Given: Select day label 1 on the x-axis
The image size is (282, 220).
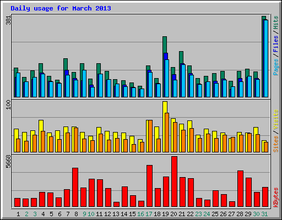Looking at the screenshot, I should [x=18, y=214].
